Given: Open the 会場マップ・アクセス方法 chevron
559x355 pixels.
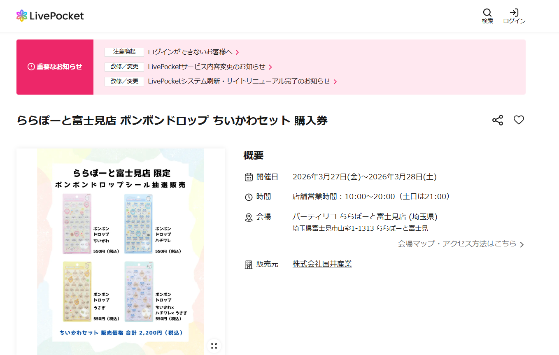Looking at the screenshot, I should coord(522,244).
